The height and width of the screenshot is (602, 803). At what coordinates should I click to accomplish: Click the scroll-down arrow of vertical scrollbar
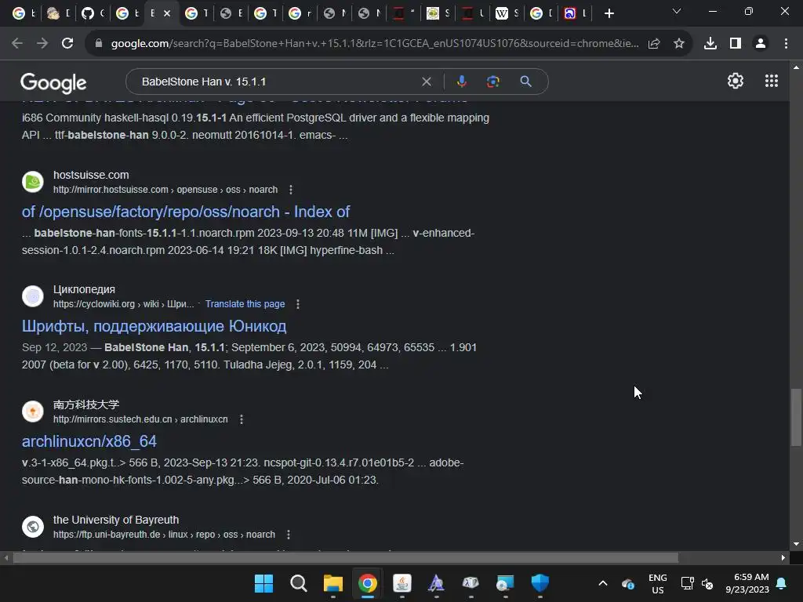796,544
